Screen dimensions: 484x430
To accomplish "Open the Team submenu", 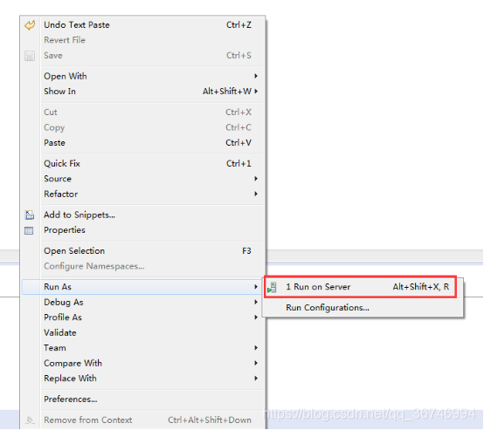I will click(142, 348).
